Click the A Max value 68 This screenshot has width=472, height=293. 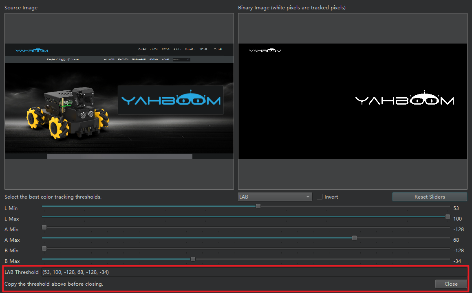pyautogui.click(x=456, y=240)
